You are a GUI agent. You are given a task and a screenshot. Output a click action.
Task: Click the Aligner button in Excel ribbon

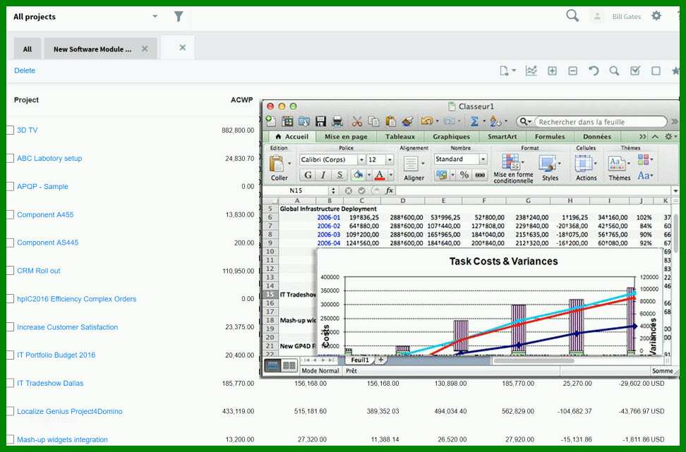(414, 169)
